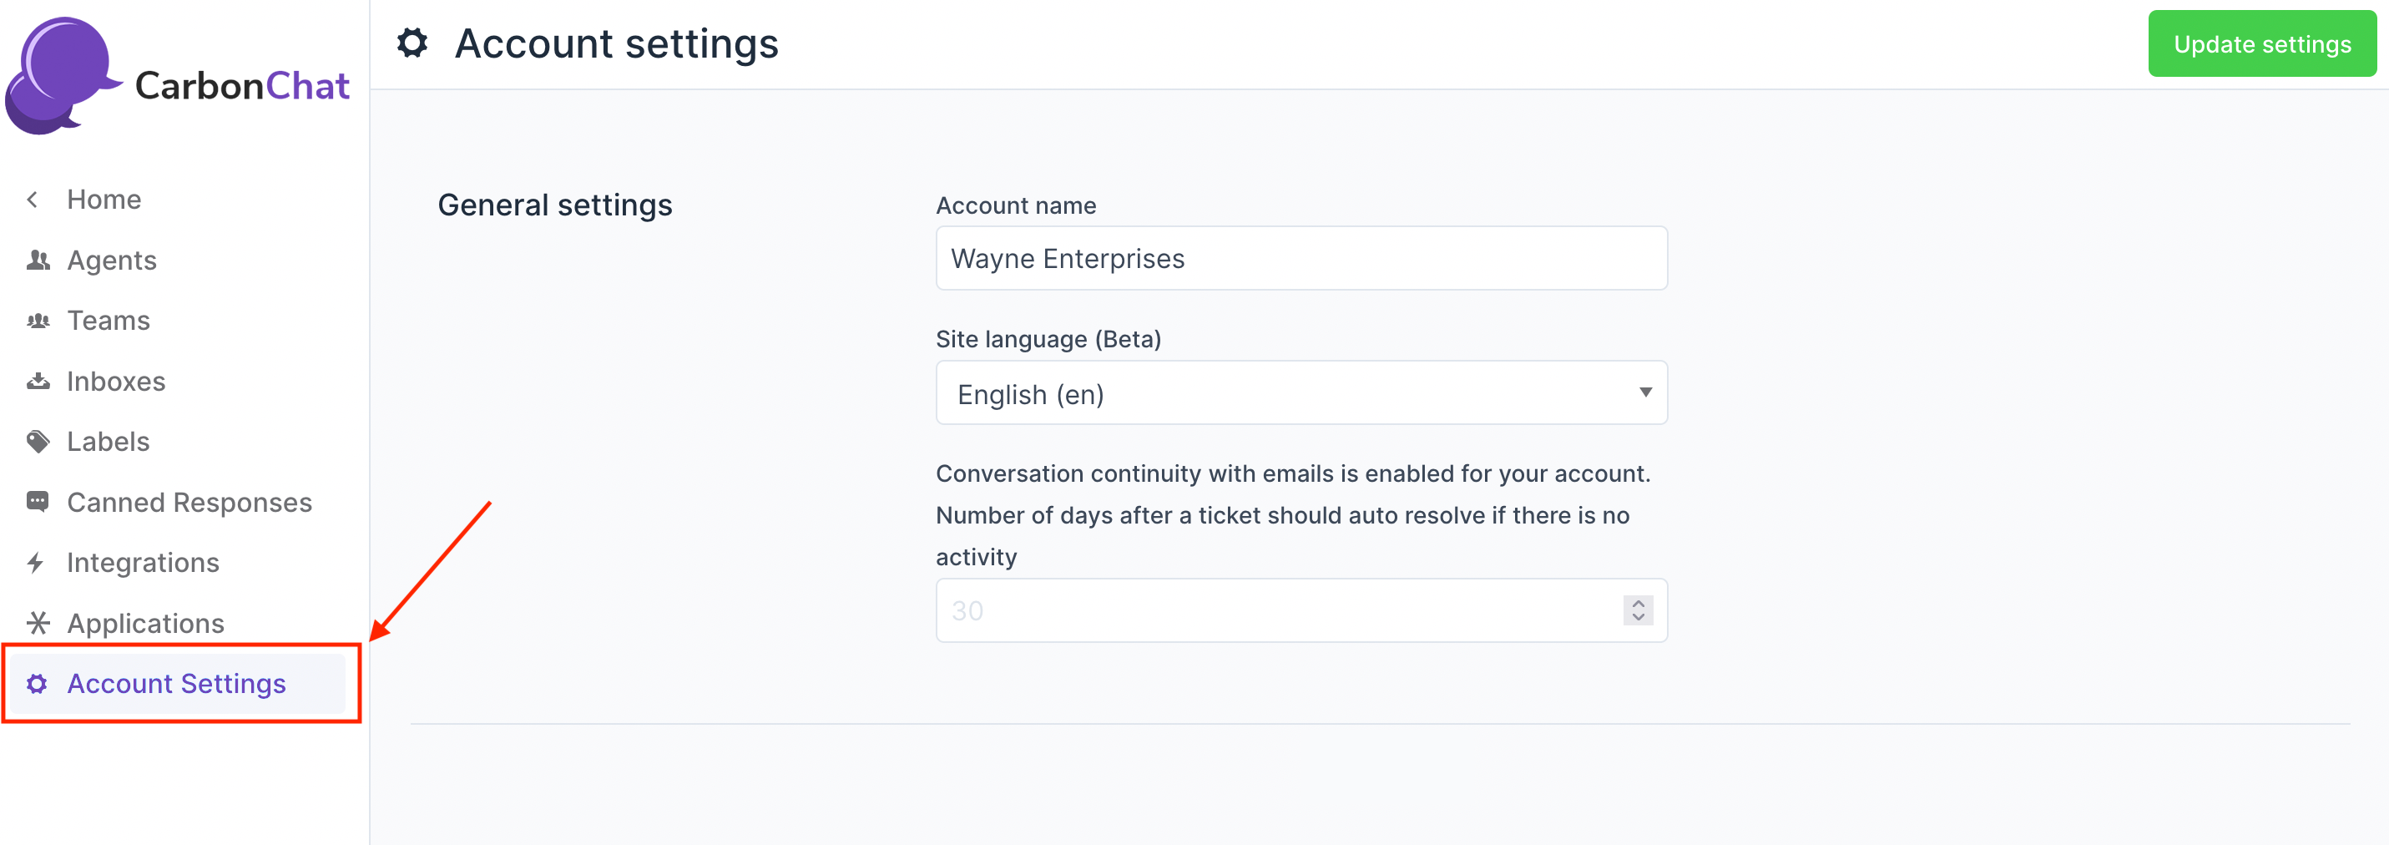Click the Labels tag icon
This screenshot has height=845, width=2389.
click(38, 442)
